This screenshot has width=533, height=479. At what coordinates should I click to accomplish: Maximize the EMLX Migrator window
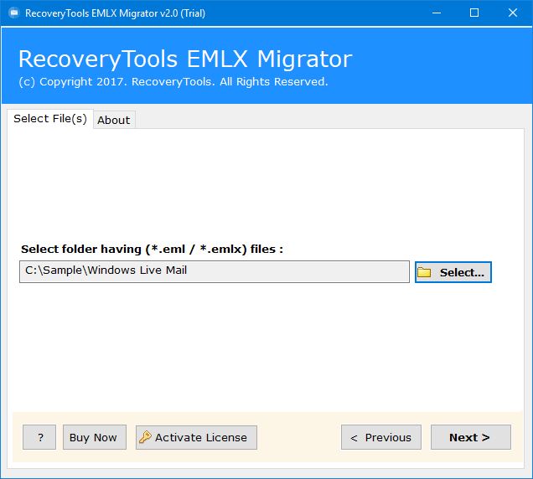(x=474, y=13)
